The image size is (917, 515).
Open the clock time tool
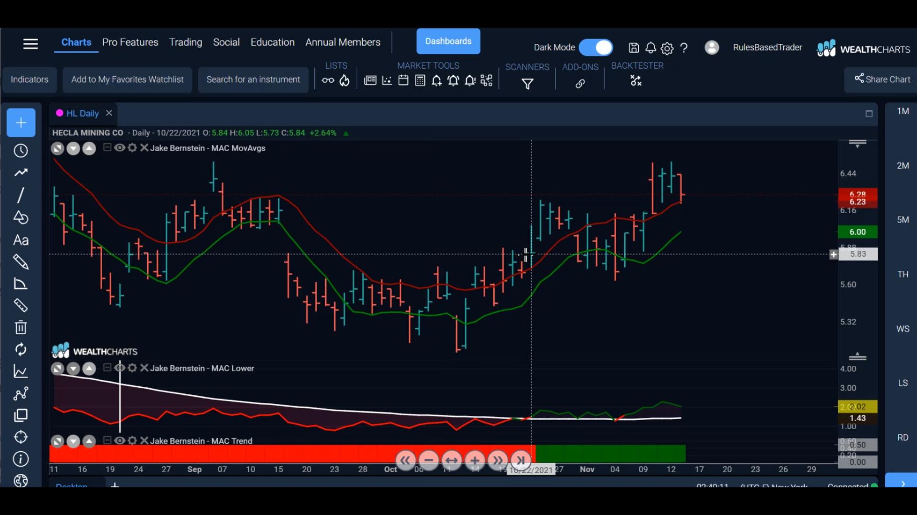point(21,151)
